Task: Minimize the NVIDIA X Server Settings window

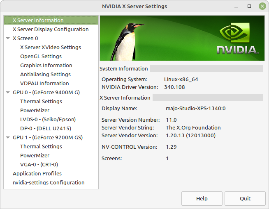Action: 236,7
